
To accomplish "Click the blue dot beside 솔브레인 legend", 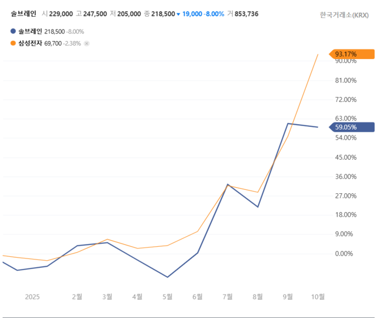I will click(x=13, y=33).
